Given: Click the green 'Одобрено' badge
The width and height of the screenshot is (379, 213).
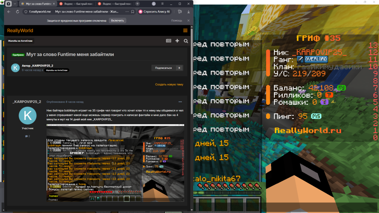Looking at the screenshot, I should coord(18,55).
